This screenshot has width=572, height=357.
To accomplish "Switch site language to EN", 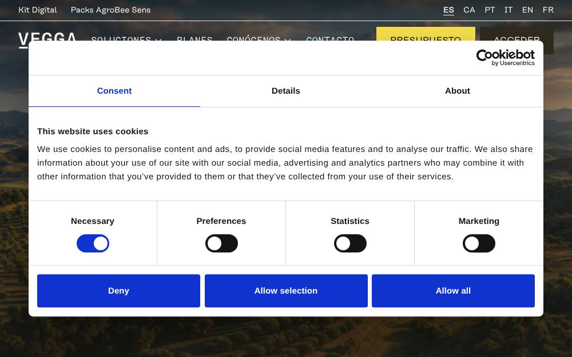I will point(527,10).
